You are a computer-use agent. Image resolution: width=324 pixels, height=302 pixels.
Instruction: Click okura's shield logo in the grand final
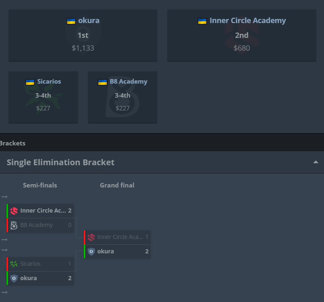pyautogui.click(x=91, y=251)
